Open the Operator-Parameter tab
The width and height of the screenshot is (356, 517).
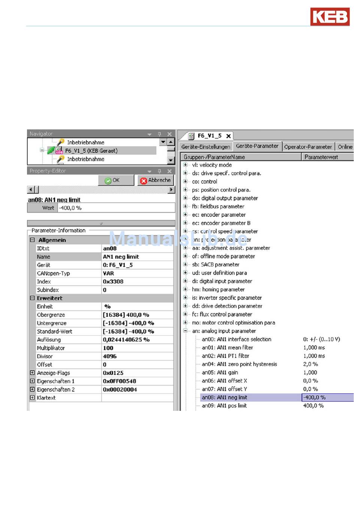(x=308, y=147)
